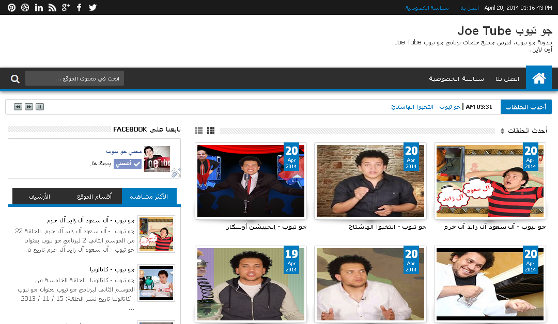This screenshot has height=324, width=558.
Task: Open the محبي جو تيوب Facebook page link
Action: [x=124, y=152]
